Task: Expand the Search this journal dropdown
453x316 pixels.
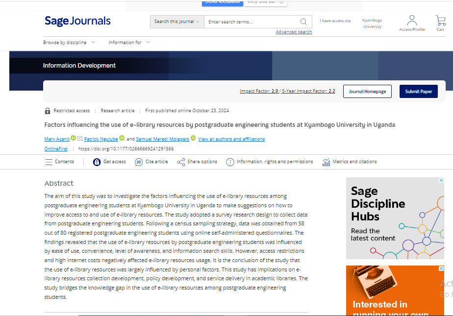Action: coord(177,22)
